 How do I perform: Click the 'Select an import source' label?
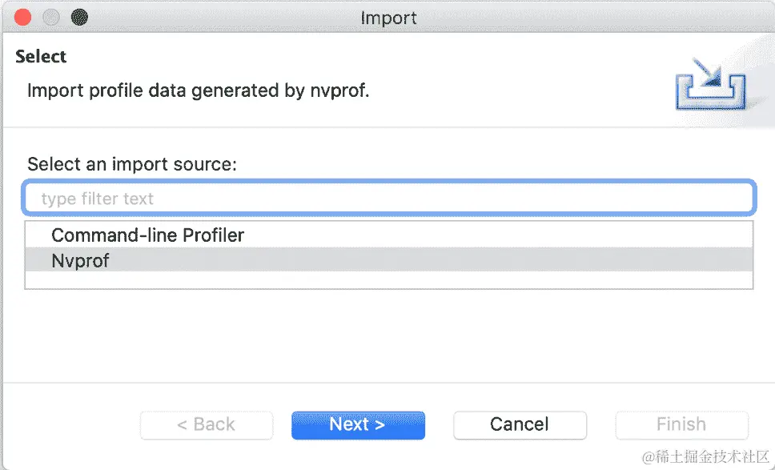click(x=132, y=164)
